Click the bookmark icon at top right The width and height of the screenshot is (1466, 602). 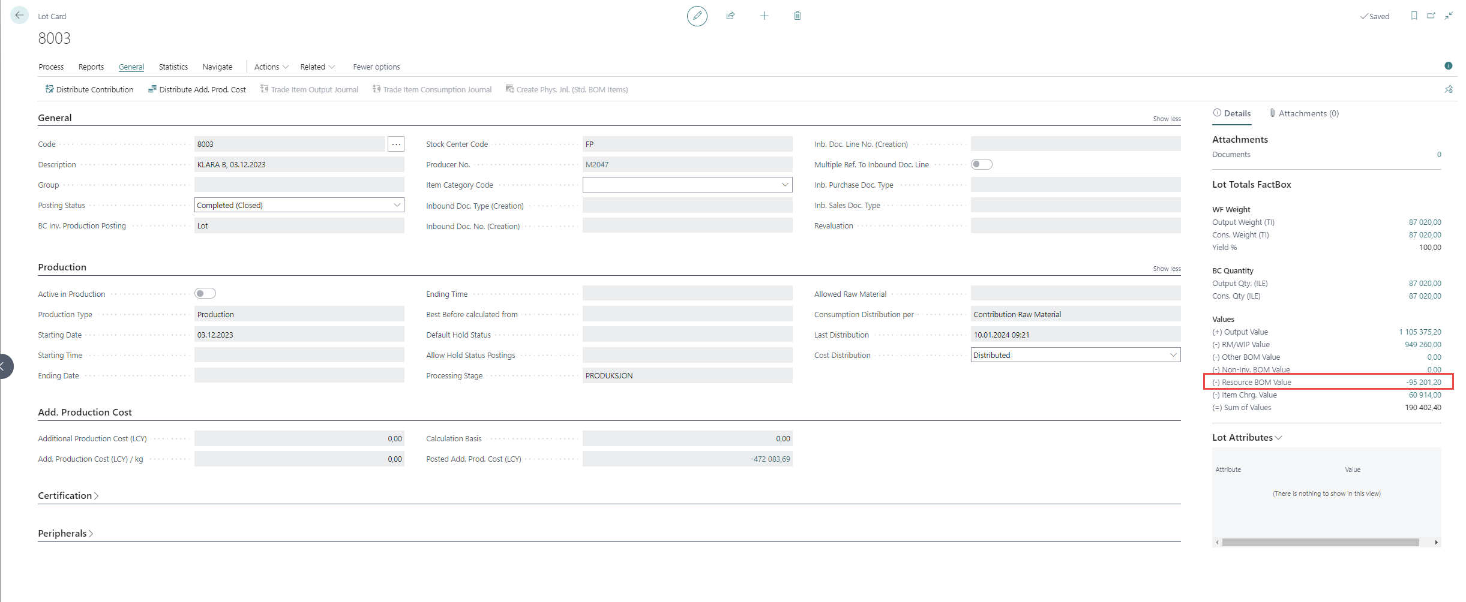1414,16
